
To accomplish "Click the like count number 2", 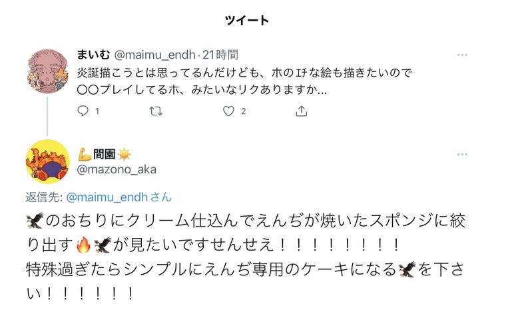I will tap(244, 111).
